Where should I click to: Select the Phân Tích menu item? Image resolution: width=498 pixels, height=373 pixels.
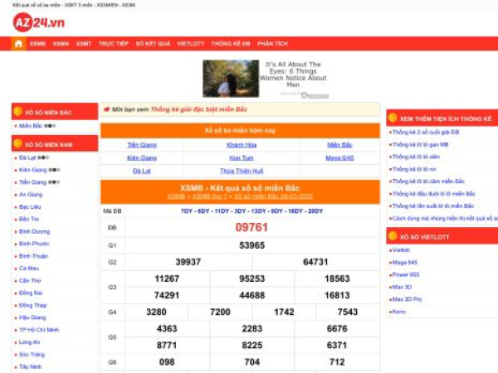point(272,43)
